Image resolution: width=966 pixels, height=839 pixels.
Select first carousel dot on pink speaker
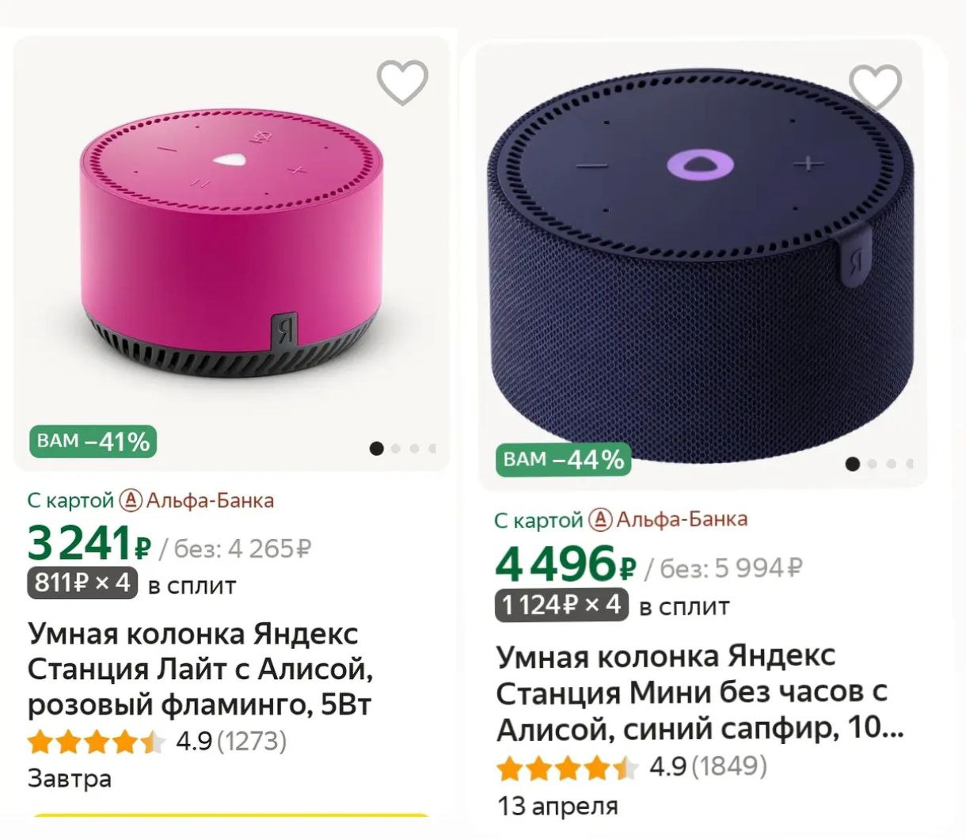coord(377,449)
